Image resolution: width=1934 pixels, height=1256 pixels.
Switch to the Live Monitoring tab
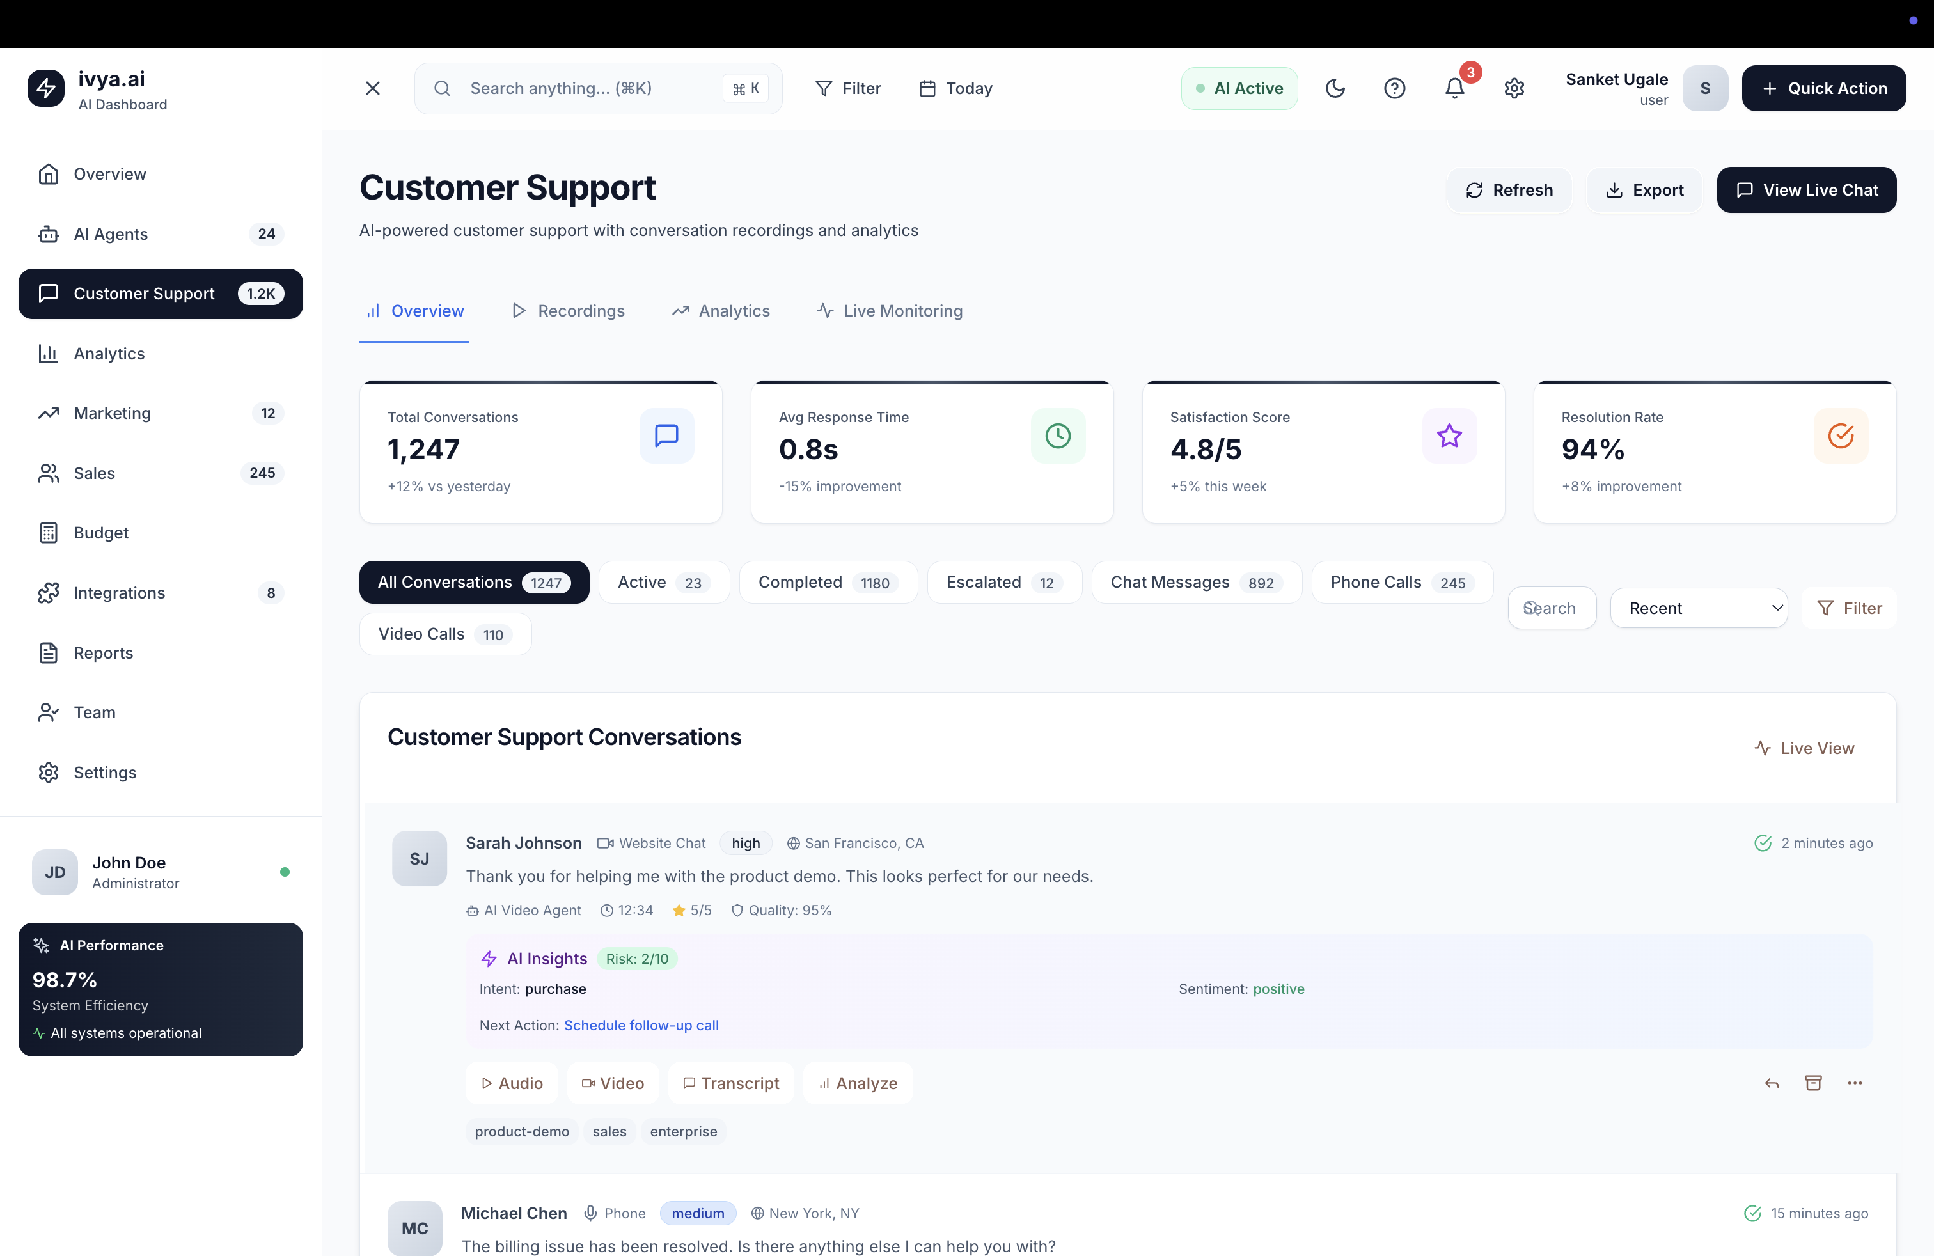[x=890, y=310]
